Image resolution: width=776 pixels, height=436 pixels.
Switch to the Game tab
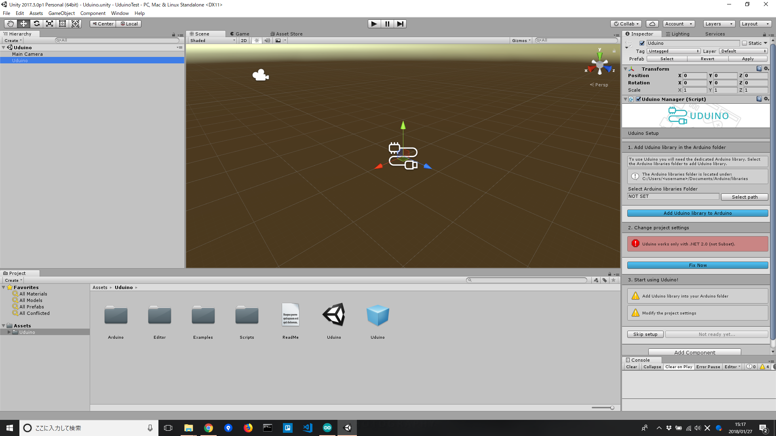(x=240, y=34)
